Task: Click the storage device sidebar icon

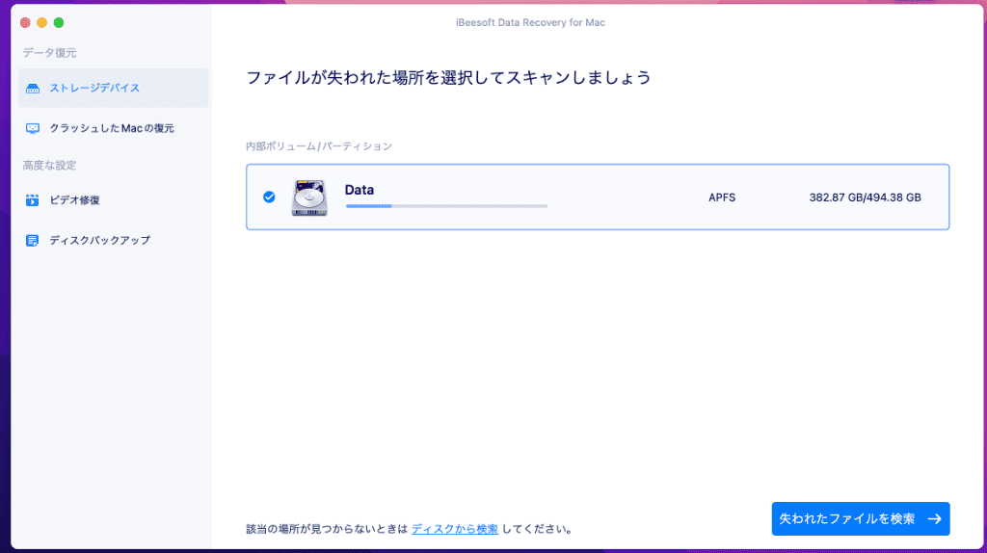Action: pyautogui.click(x=32, y=88)
